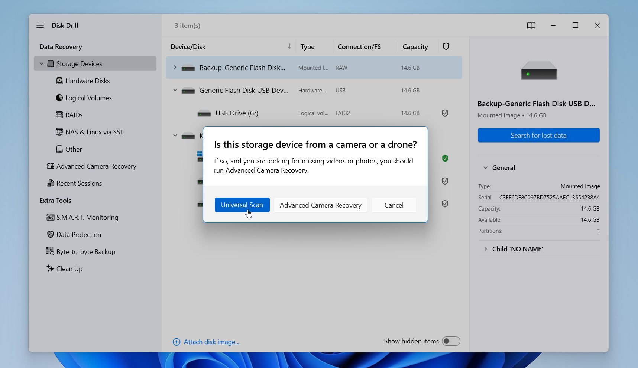Select the Other devices icon
The width and height of the screenshot is (638, 368).
pyautogui.click(x=59, y=149)
